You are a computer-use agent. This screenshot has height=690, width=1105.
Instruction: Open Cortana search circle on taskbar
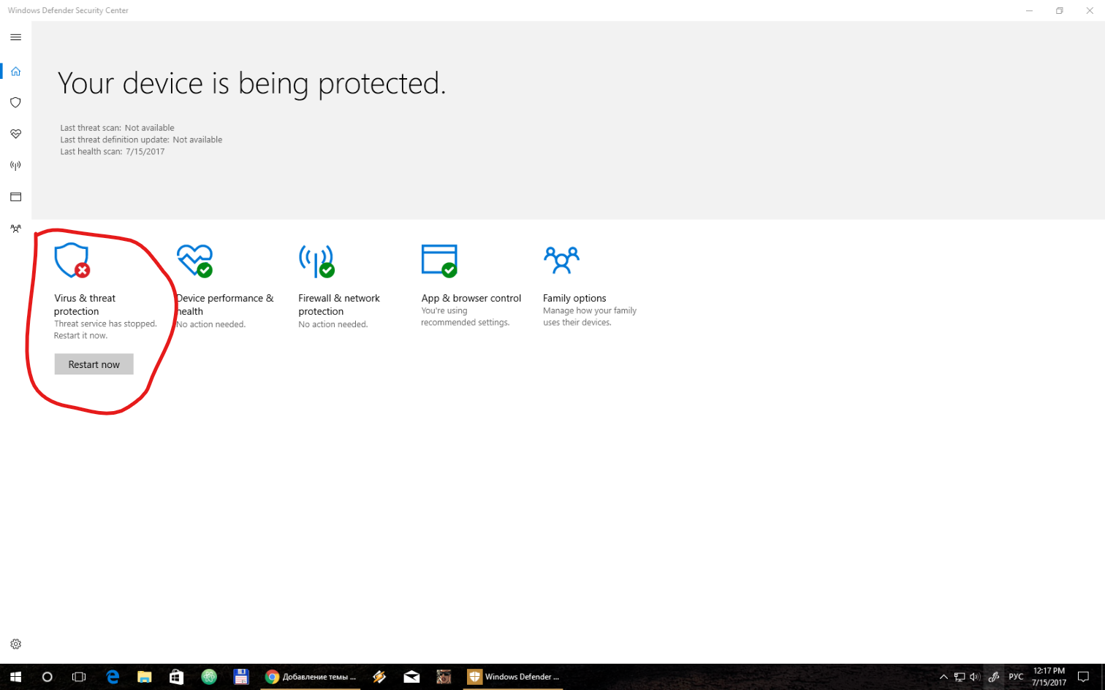(x=48, y=677)
